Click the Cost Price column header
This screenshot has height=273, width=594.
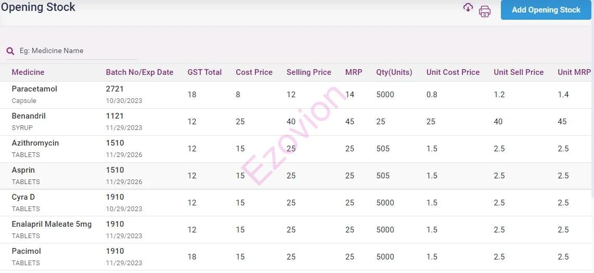[254, 72]
